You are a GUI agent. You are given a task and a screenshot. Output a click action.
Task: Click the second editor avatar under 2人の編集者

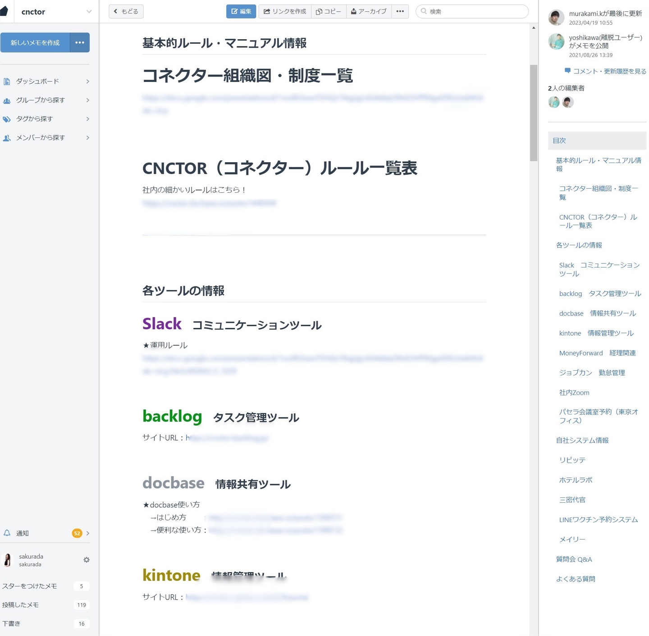coord(568,102)
